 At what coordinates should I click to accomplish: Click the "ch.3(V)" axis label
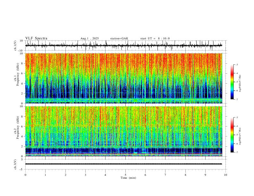pos(15,164)
